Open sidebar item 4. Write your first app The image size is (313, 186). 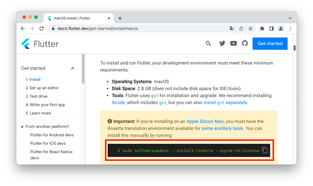click(x=45, y=105)
